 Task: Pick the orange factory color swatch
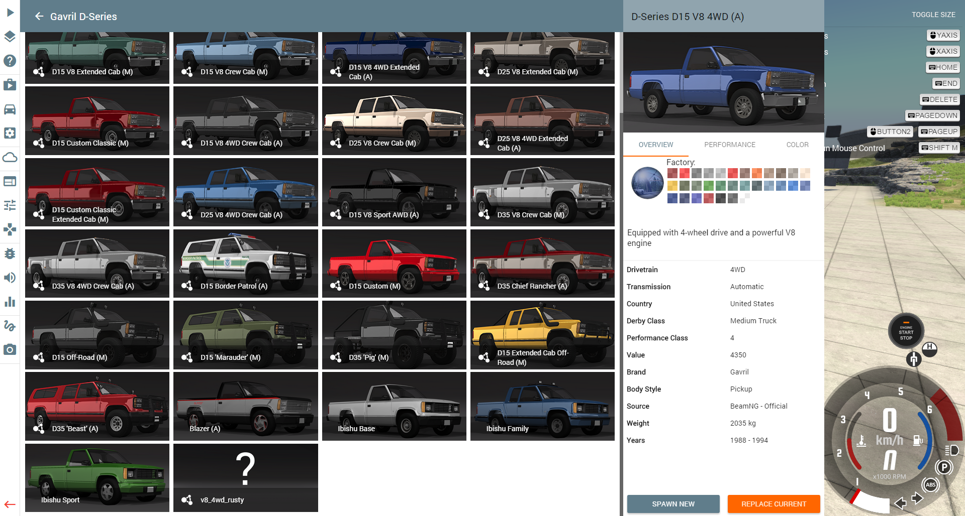click(x=757, y=173)
